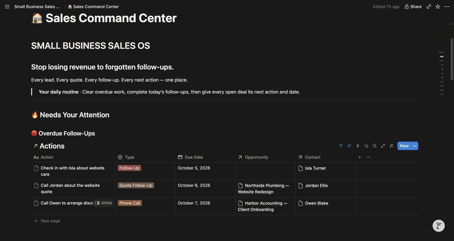Screen dimensions: 454x241
Task: Click the page icon beside Isla Turner
Action: (301, 168)
